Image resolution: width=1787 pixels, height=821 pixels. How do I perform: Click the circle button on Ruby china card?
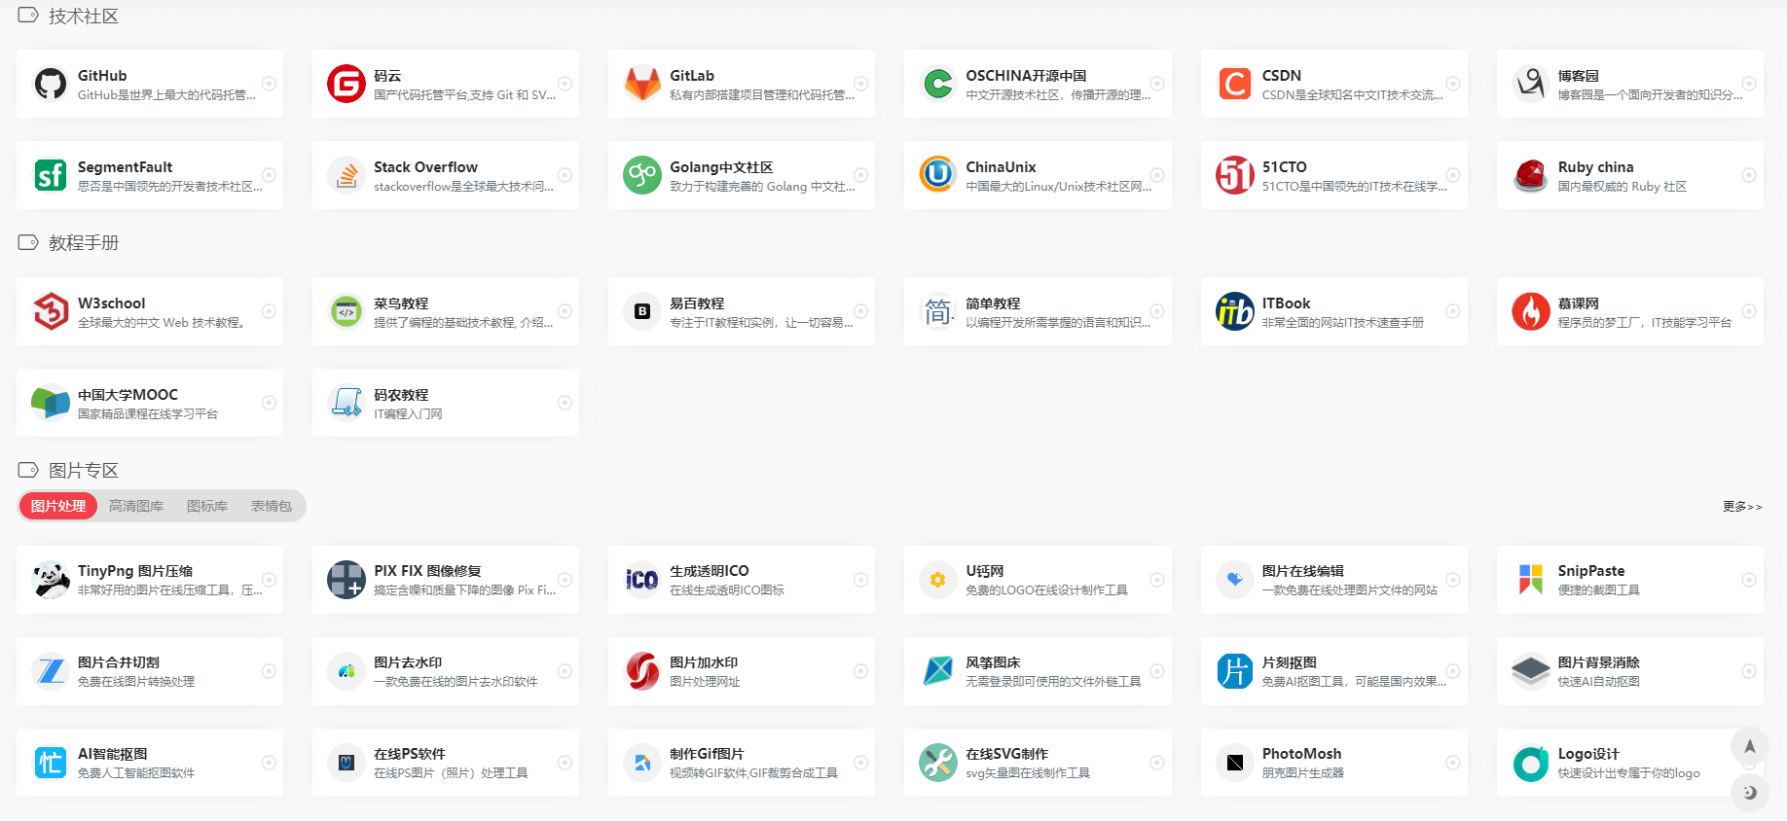pyautogui.click(x=1749, y=175)
